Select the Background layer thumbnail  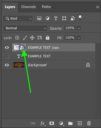[19, 65]
